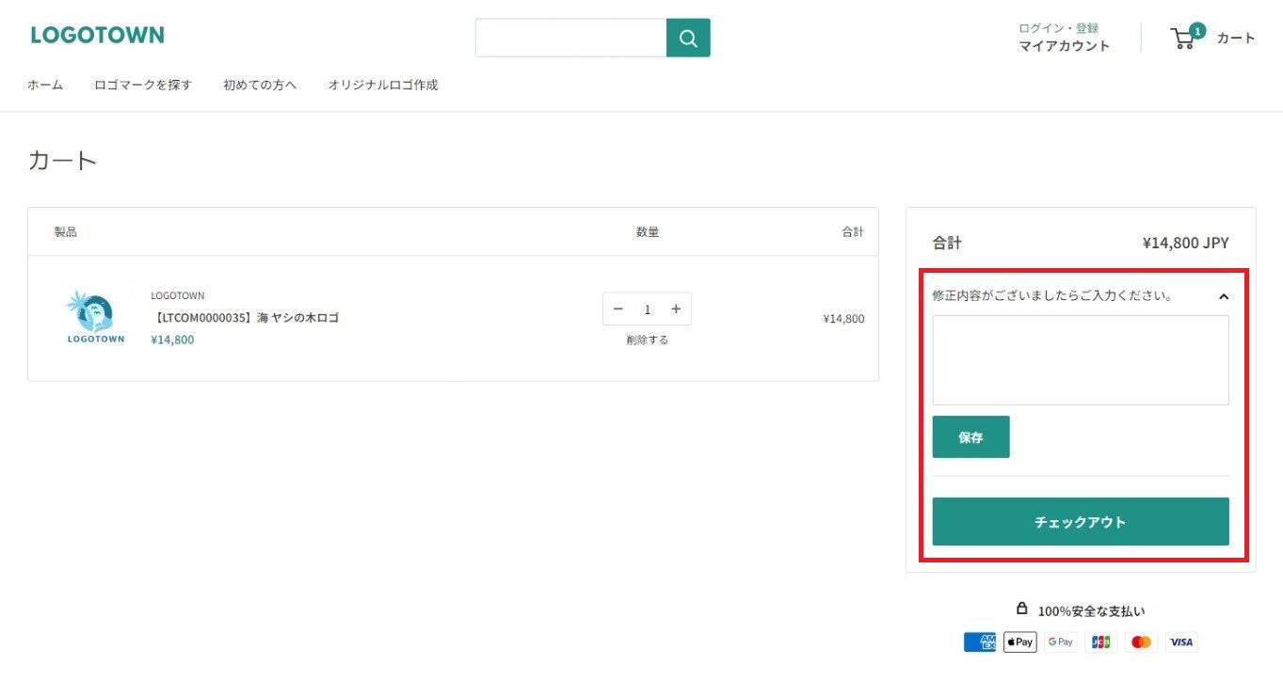Viewport: 1283px width, 680px height.
Task: Click the JCB payment icon
Action: click(x=1100, y=642)
